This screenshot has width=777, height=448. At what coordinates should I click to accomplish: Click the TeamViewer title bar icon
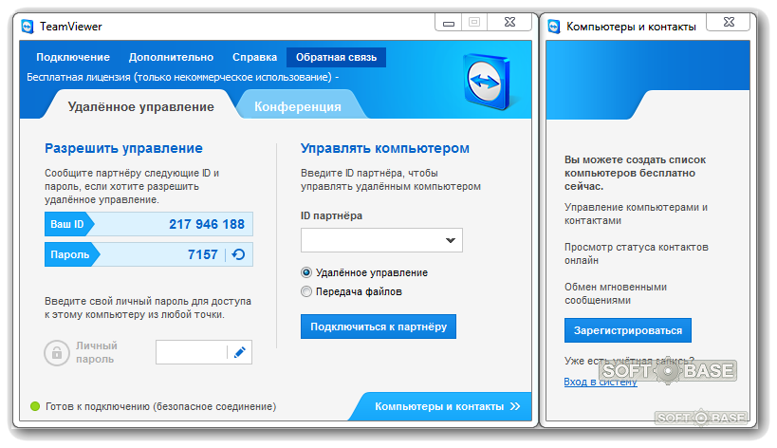(28, 27)
